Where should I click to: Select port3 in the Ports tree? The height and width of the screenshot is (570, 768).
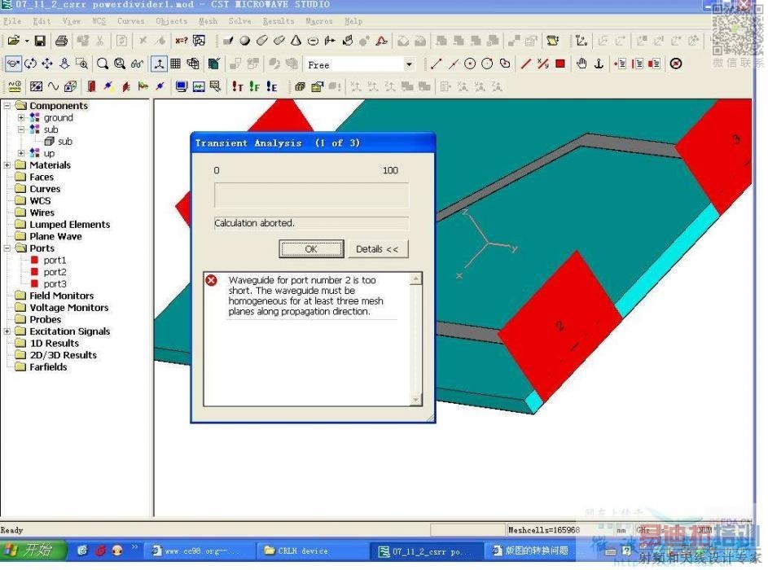coord(55,284)
